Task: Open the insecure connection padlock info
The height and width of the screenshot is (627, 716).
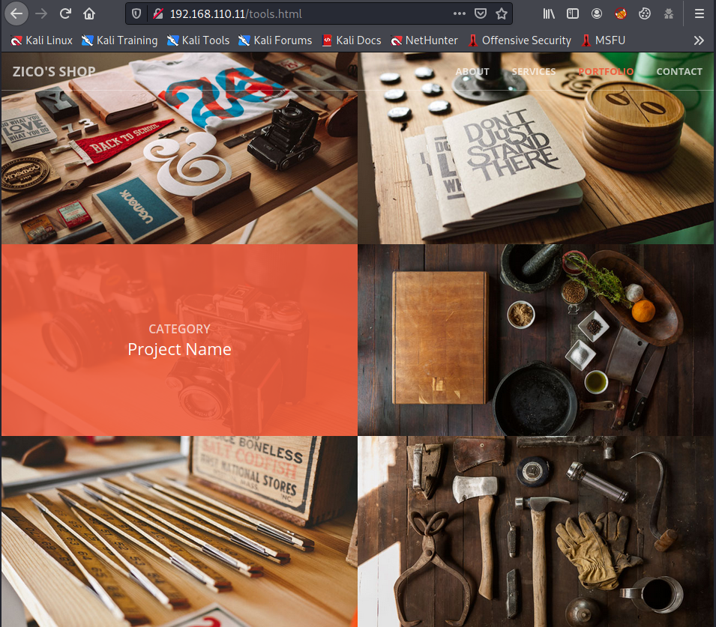Action: click(157, 13)
